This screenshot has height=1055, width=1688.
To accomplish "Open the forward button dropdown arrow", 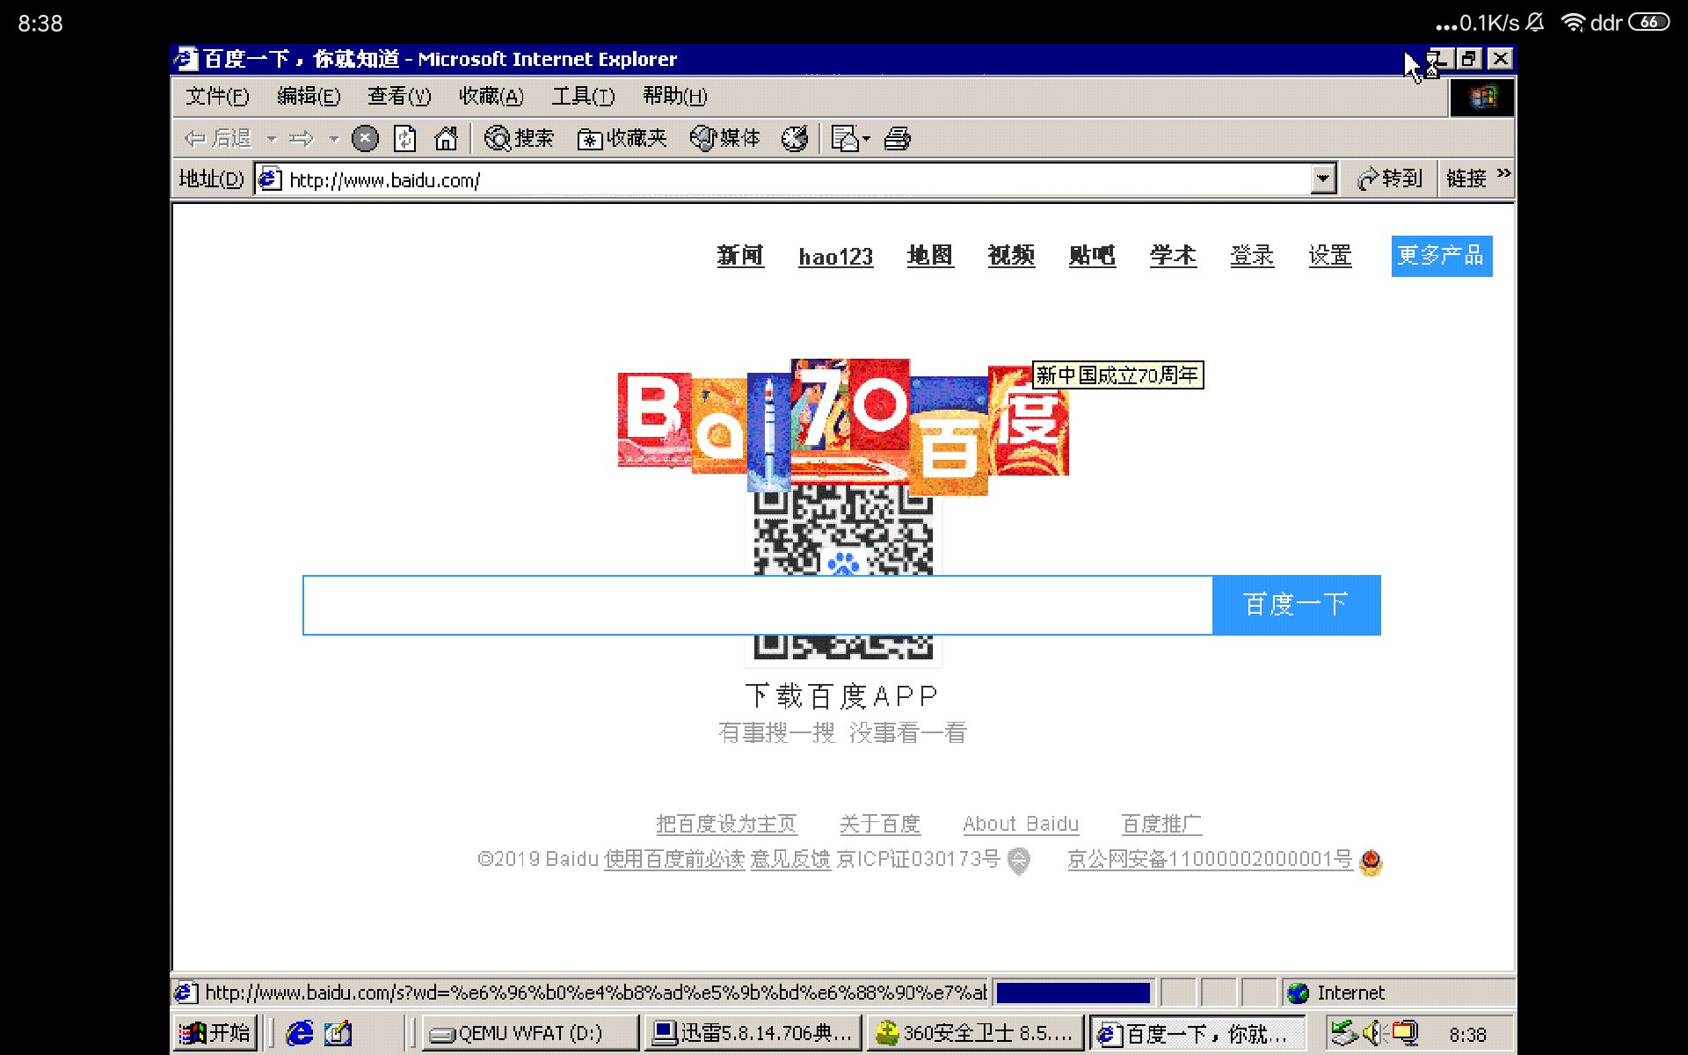I will [332, 138].
